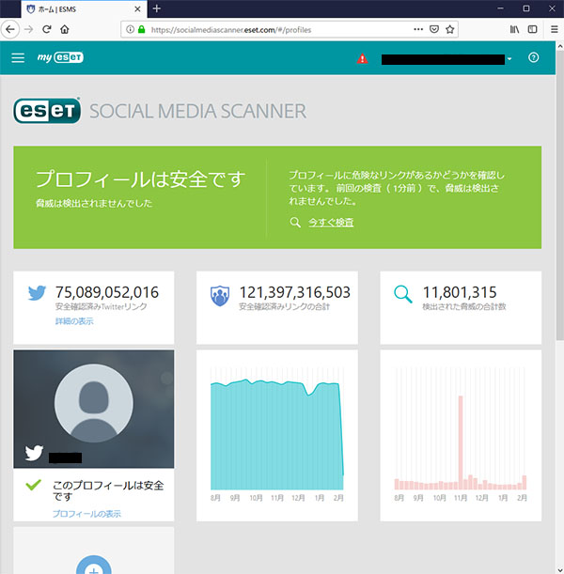Click the teal magnifier threats icon

pos(403,294)
